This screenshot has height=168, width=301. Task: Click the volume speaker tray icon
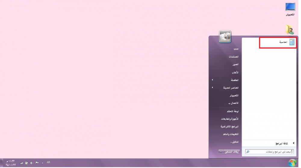[x=32, y=163]
